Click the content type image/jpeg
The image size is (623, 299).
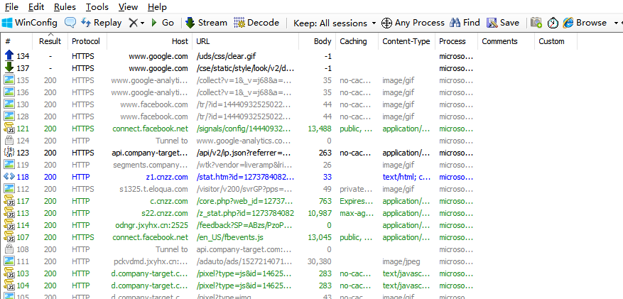tap(401, 261)
